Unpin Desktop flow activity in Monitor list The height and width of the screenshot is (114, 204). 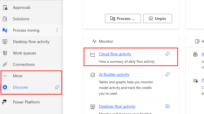(x=167, y=106)
